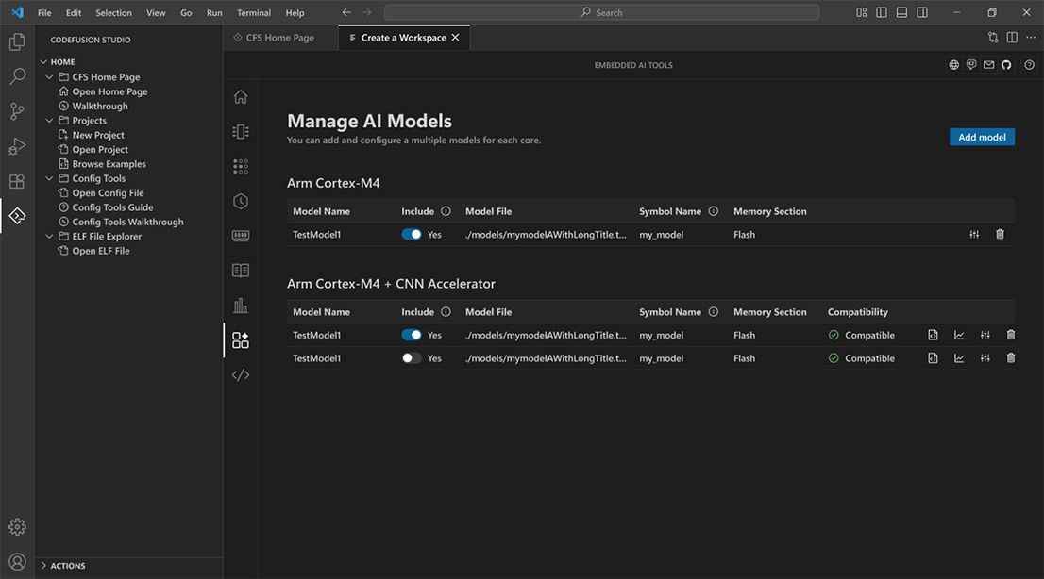Collapse the ELF File Explorer section
The width and height of the screenshot is (1044, 579).
tap(49, 236)
